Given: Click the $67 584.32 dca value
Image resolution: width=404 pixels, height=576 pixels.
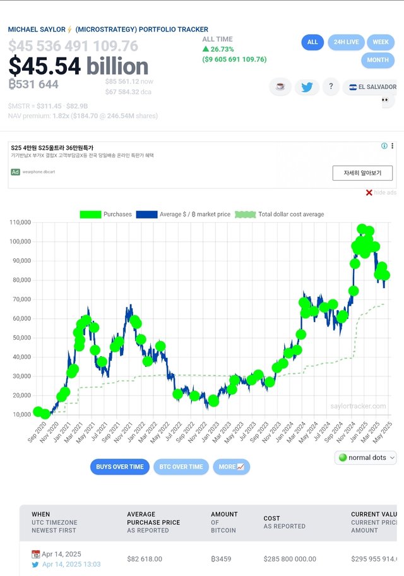Looking at the screenshot, I should point(128,92).
